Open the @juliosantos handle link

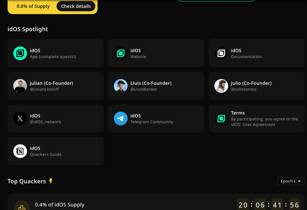tap(244, 89)
